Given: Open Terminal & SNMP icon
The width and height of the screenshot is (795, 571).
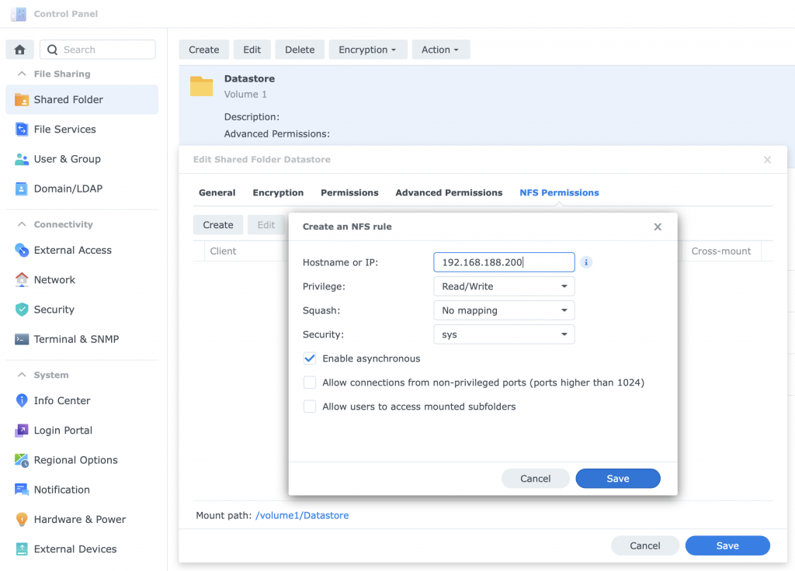Looking at the screenshot, I should 22,339.
